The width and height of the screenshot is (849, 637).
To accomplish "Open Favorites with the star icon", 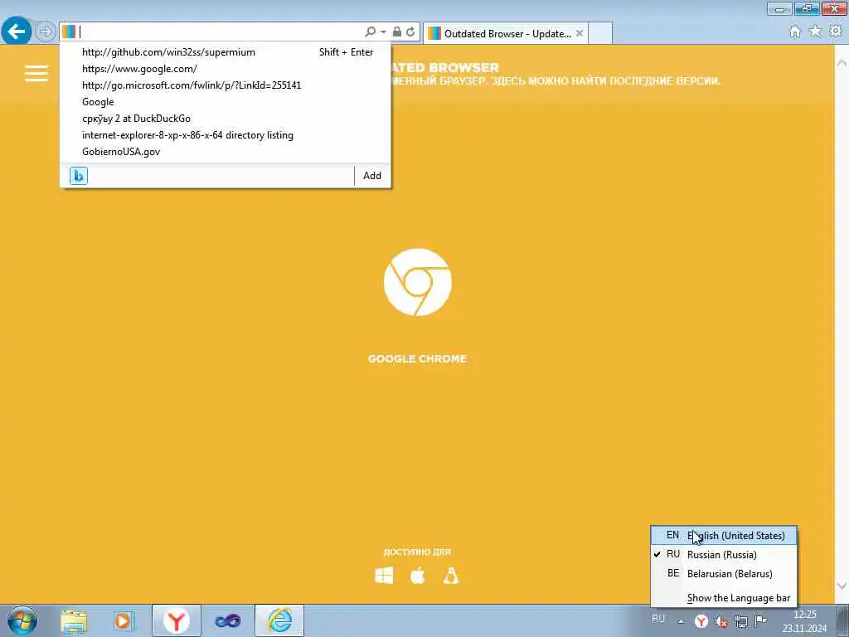I will [815, 32].
